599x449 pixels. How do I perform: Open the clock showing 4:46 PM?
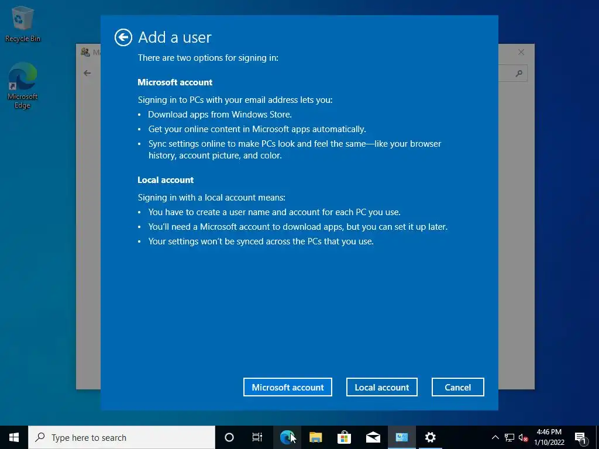tap(549, 437)
